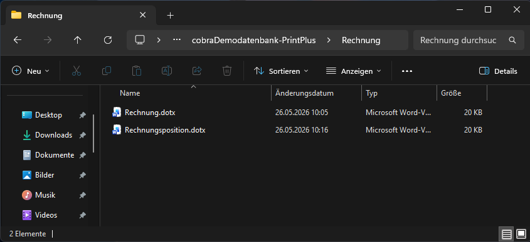Click the date 26.05.2026 10:05
530x242 pixels.
coord(302,113)
